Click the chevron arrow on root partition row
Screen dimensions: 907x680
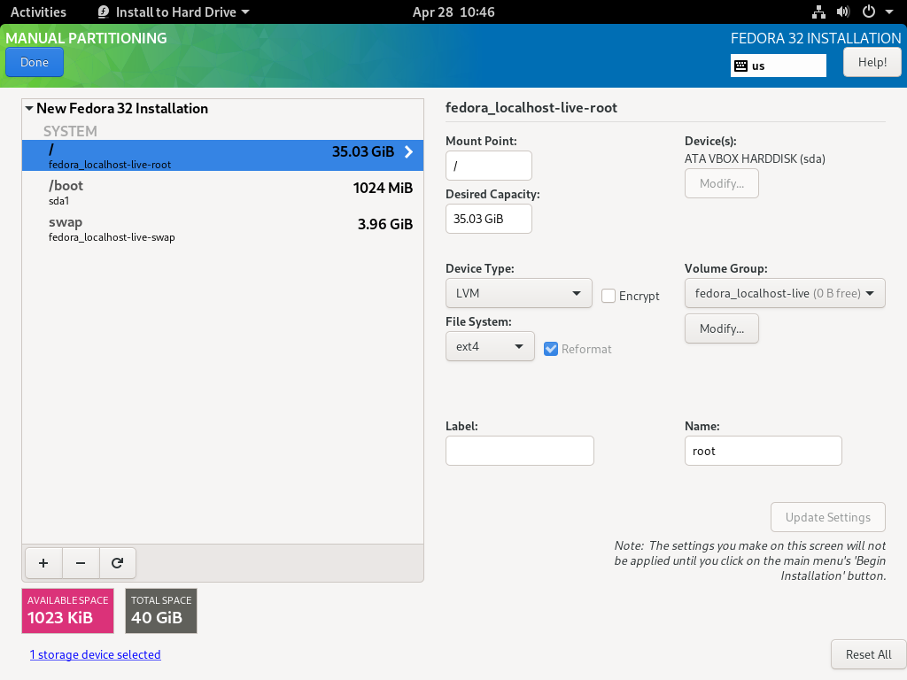(409, 151)
